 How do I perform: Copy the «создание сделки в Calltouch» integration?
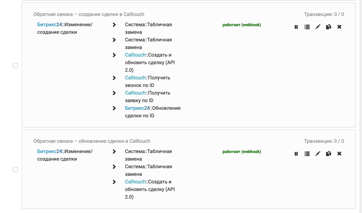pyautogui.click(x=328, y=27)
